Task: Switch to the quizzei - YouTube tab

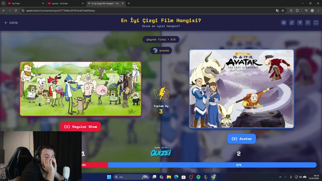Action: pyautogui.click(x=65, y=4)
